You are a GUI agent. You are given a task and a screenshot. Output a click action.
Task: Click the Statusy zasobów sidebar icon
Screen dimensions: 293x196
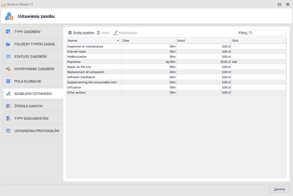click(9, 57)
